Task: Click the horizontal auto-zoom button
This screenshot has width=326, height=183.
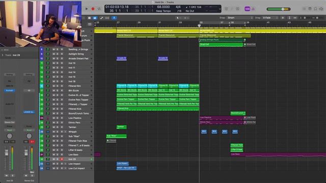Action: pos(295,18)
